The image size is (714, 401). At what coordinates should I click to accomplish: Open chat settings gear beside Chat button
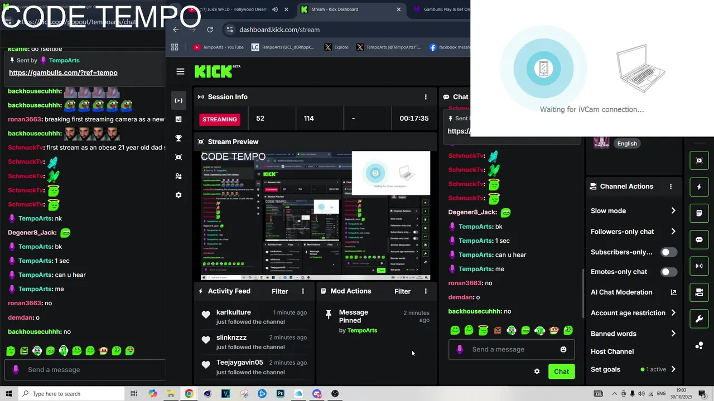click(537, 371)
